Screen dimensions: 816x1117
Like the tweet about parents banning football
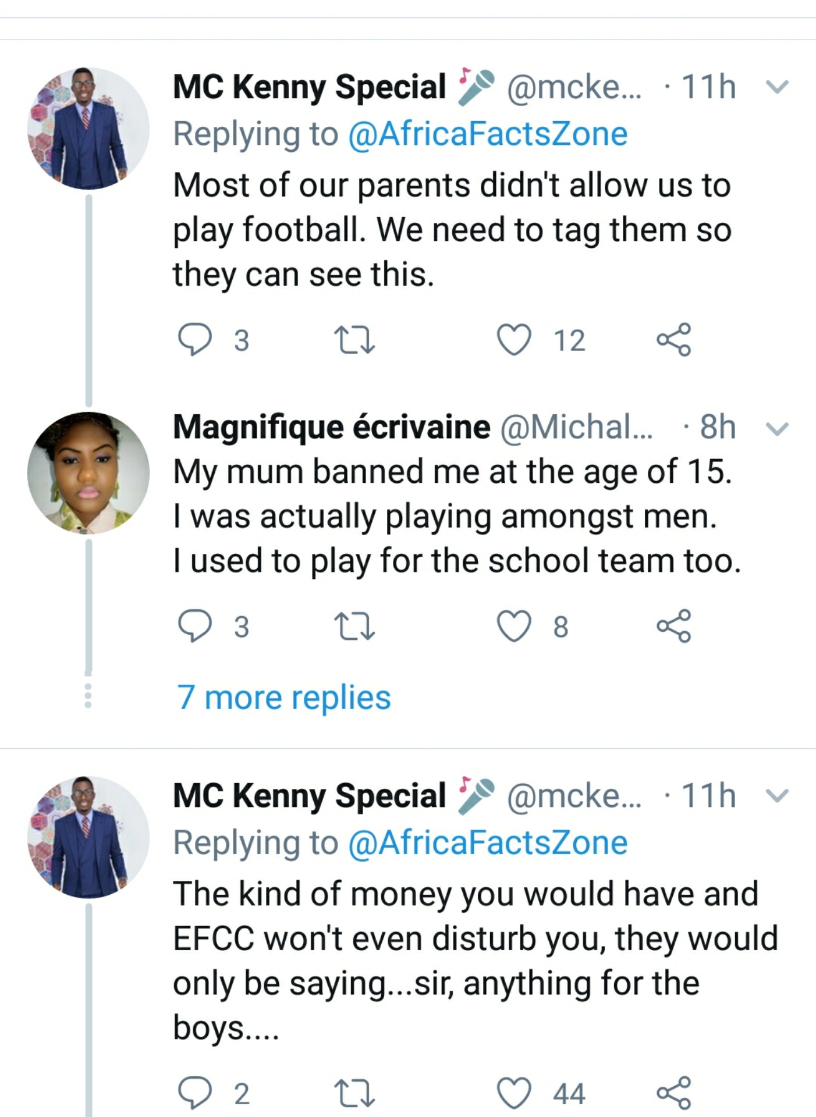click(514, 340)
